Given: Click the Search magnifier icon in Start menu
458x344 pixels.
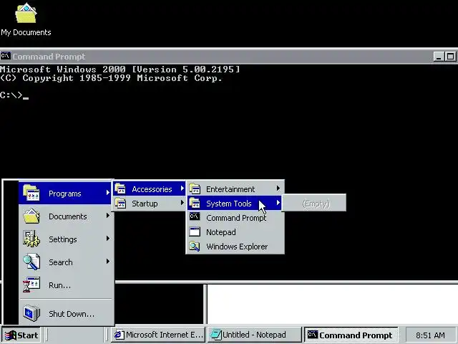Looking at the screenshot, I should coord(31,262).
